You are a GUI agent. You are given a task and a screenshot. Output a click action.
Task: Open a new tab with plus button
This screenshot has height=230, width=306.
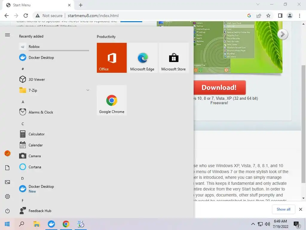point(81,5)
